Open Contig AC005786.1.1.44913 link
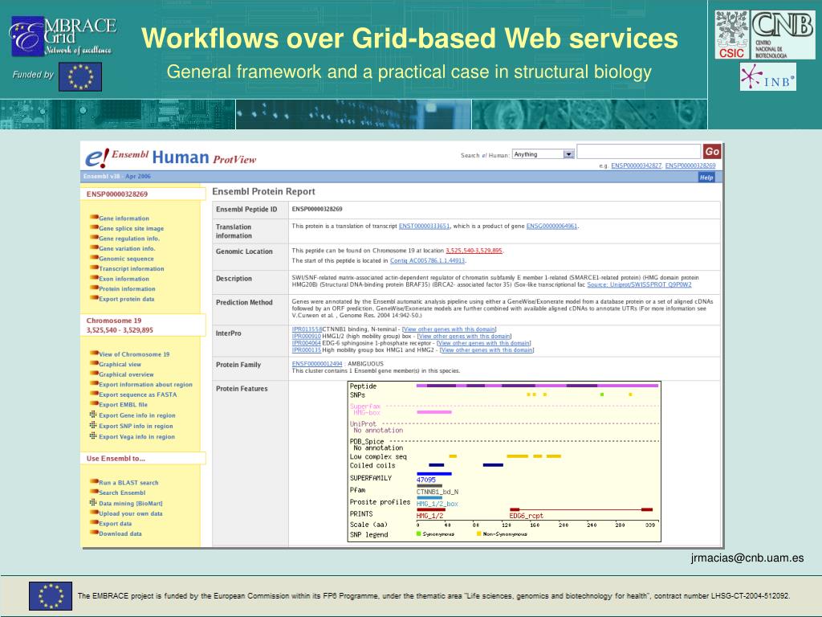Viewport: 822px width, 617px height. click(427, 261)
